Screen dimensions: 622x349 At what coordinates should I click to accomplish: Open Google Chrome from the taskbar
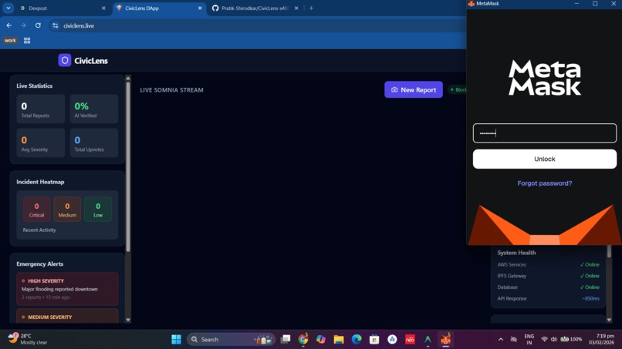303,340
